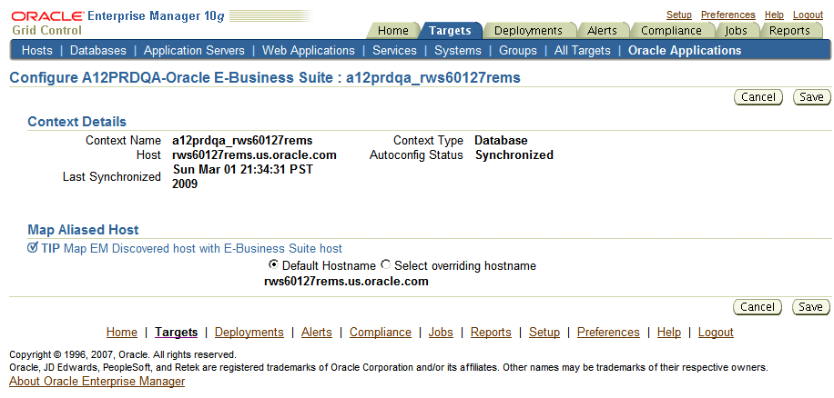This screenshot has height=398, width=834.
Task: Switch to the Targets tab
Action: point(450,31)
